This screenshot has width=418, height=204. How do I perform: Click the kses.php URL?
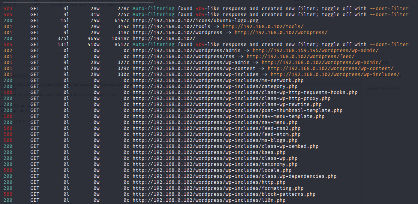coord(209,152)
